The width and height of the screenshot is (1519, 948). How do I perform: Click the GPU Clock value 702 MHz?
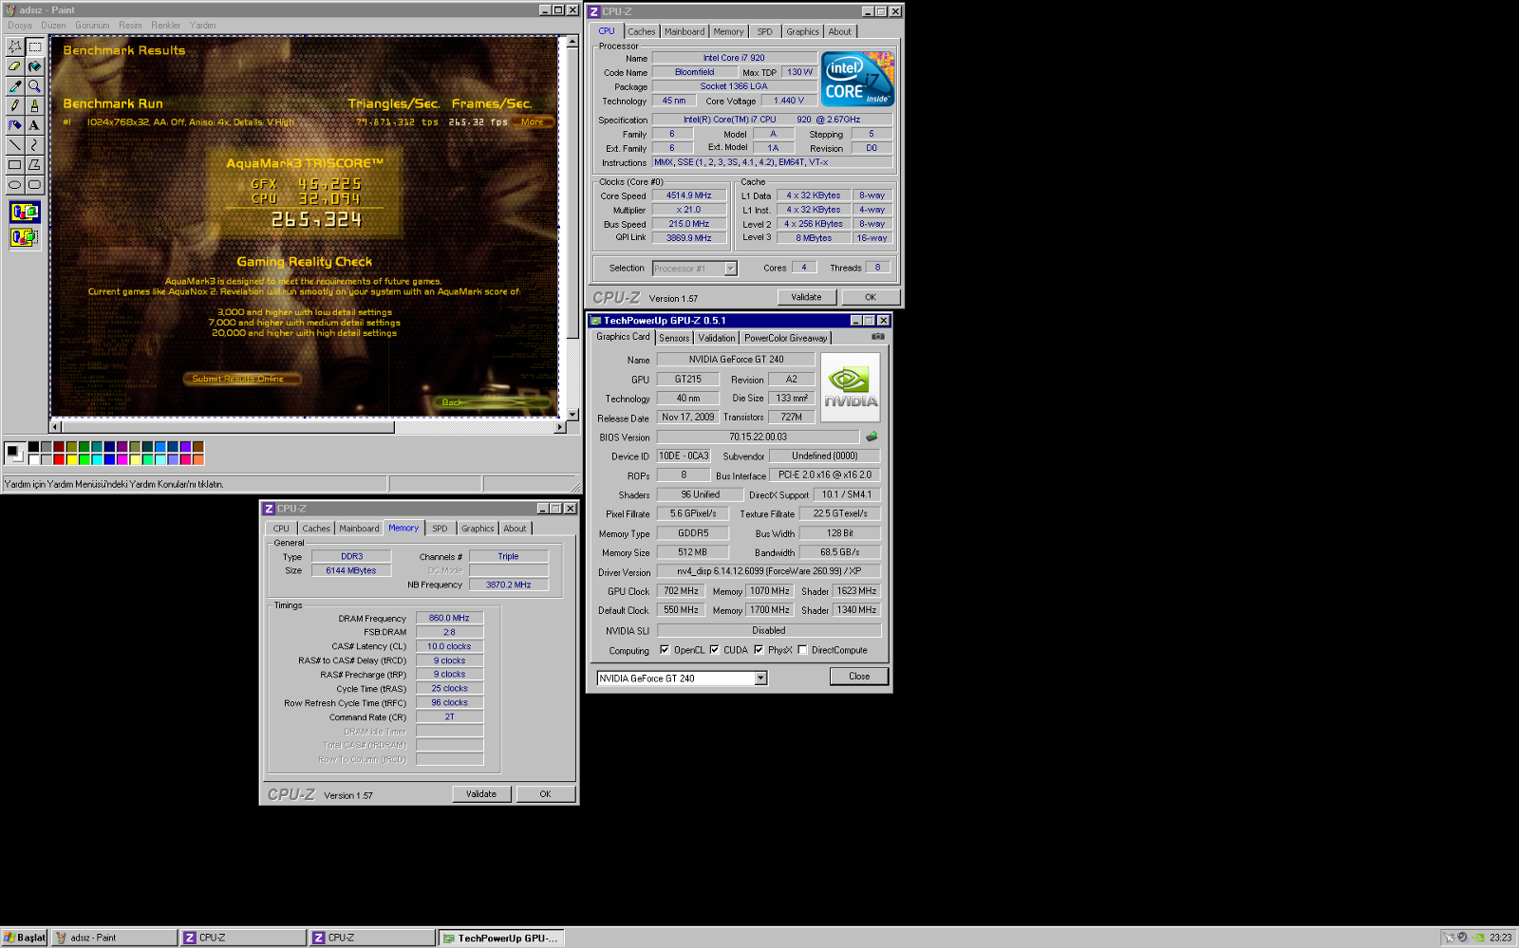[x=681, y=590]
